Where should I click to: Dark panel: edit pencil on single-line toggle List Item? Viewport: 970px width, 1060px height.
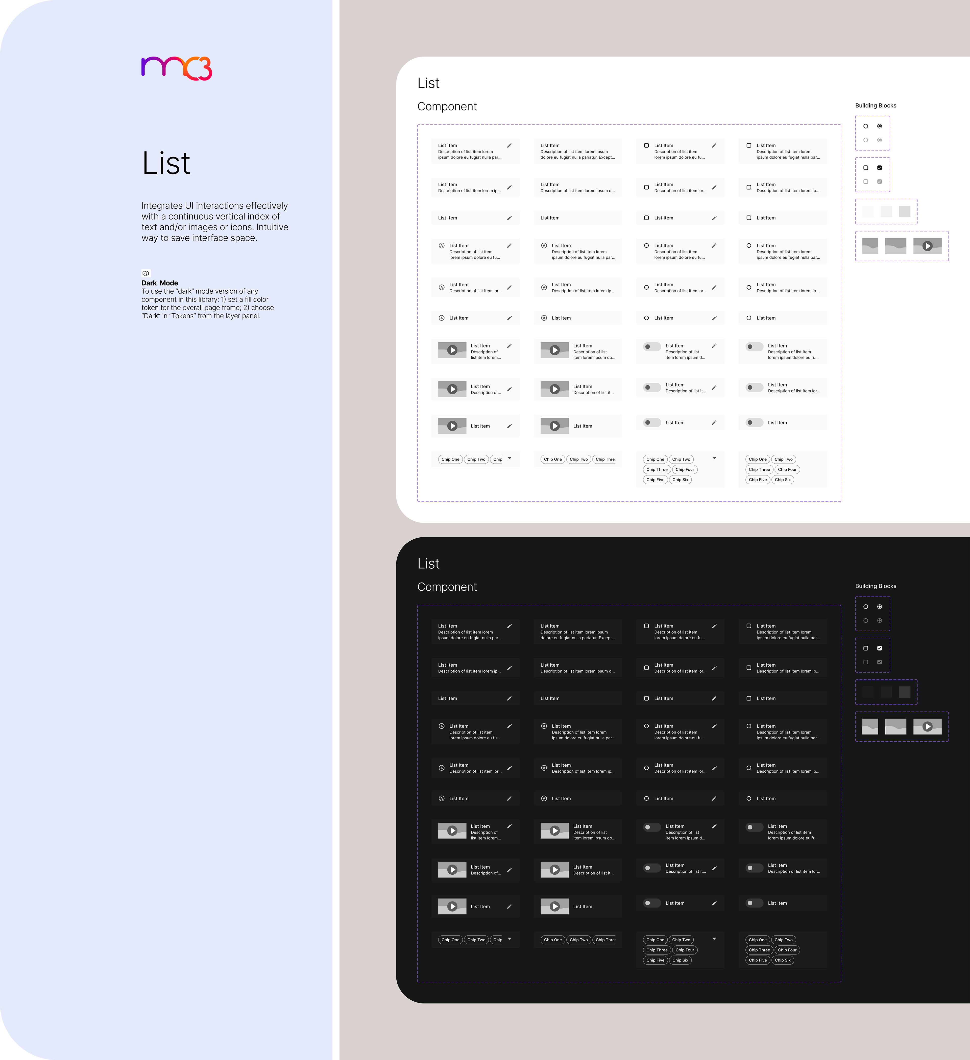pyautogui.click(x=714, y=903)
